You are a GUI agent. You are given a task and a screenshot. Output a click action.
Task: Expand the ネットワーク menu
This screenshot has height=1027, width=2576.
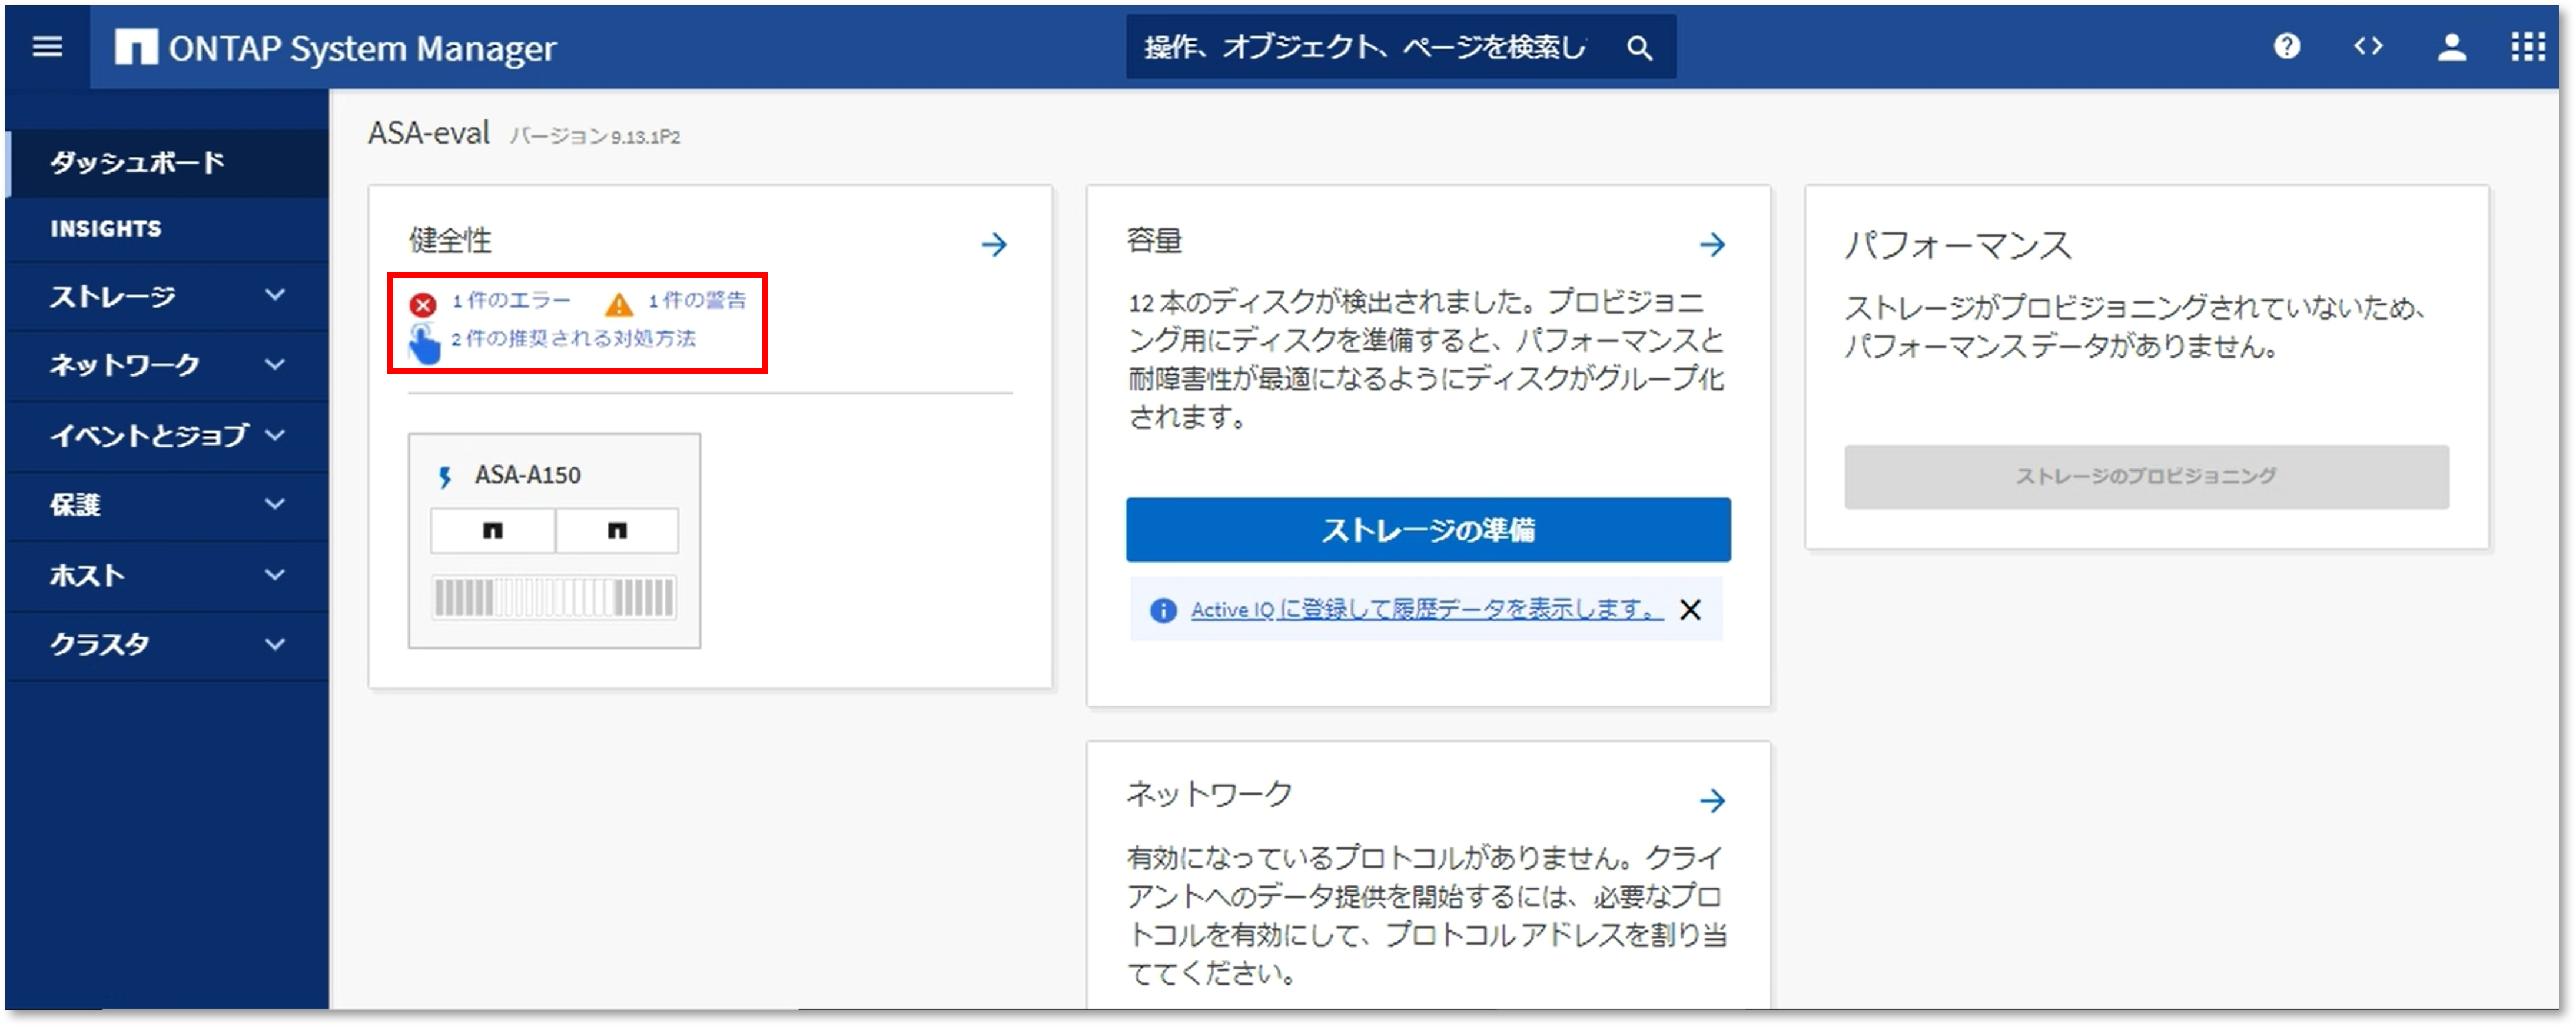pyautogui.click(x=167, y=366)
